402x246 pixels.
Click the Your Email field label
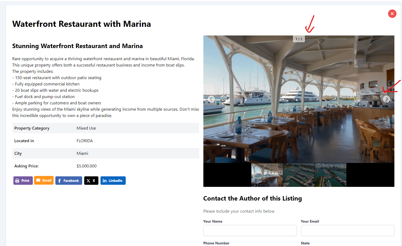click(310, 221)
